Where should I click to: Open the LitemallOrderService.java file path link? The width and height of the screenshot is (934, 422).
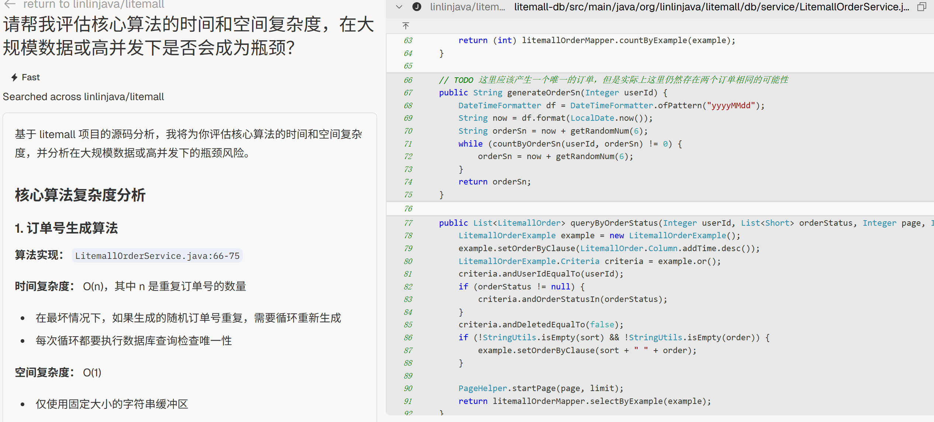coord(711,7)
